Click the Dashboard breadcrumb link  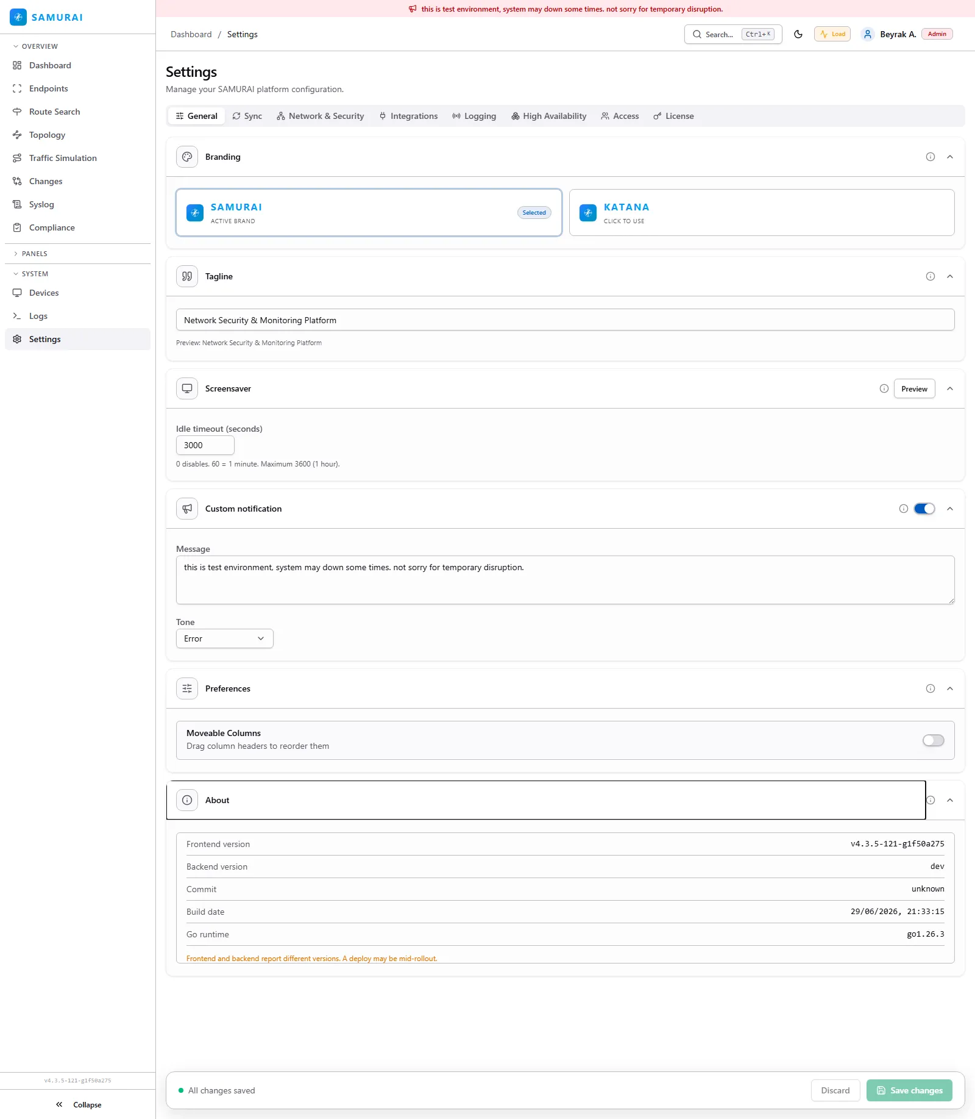tap(191, 34)
